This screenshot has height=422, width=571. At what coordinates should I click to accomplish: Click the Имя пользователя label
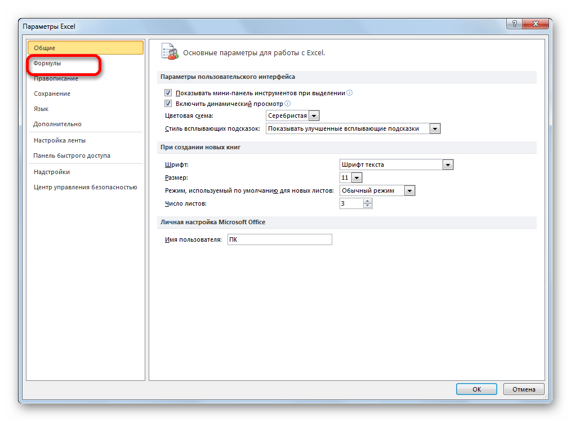(x=193, y=240)
